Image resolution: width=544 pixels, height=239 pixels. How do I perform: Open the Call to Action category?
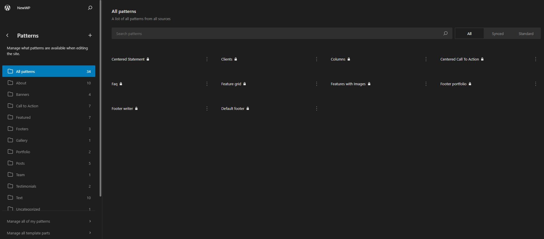49,106
